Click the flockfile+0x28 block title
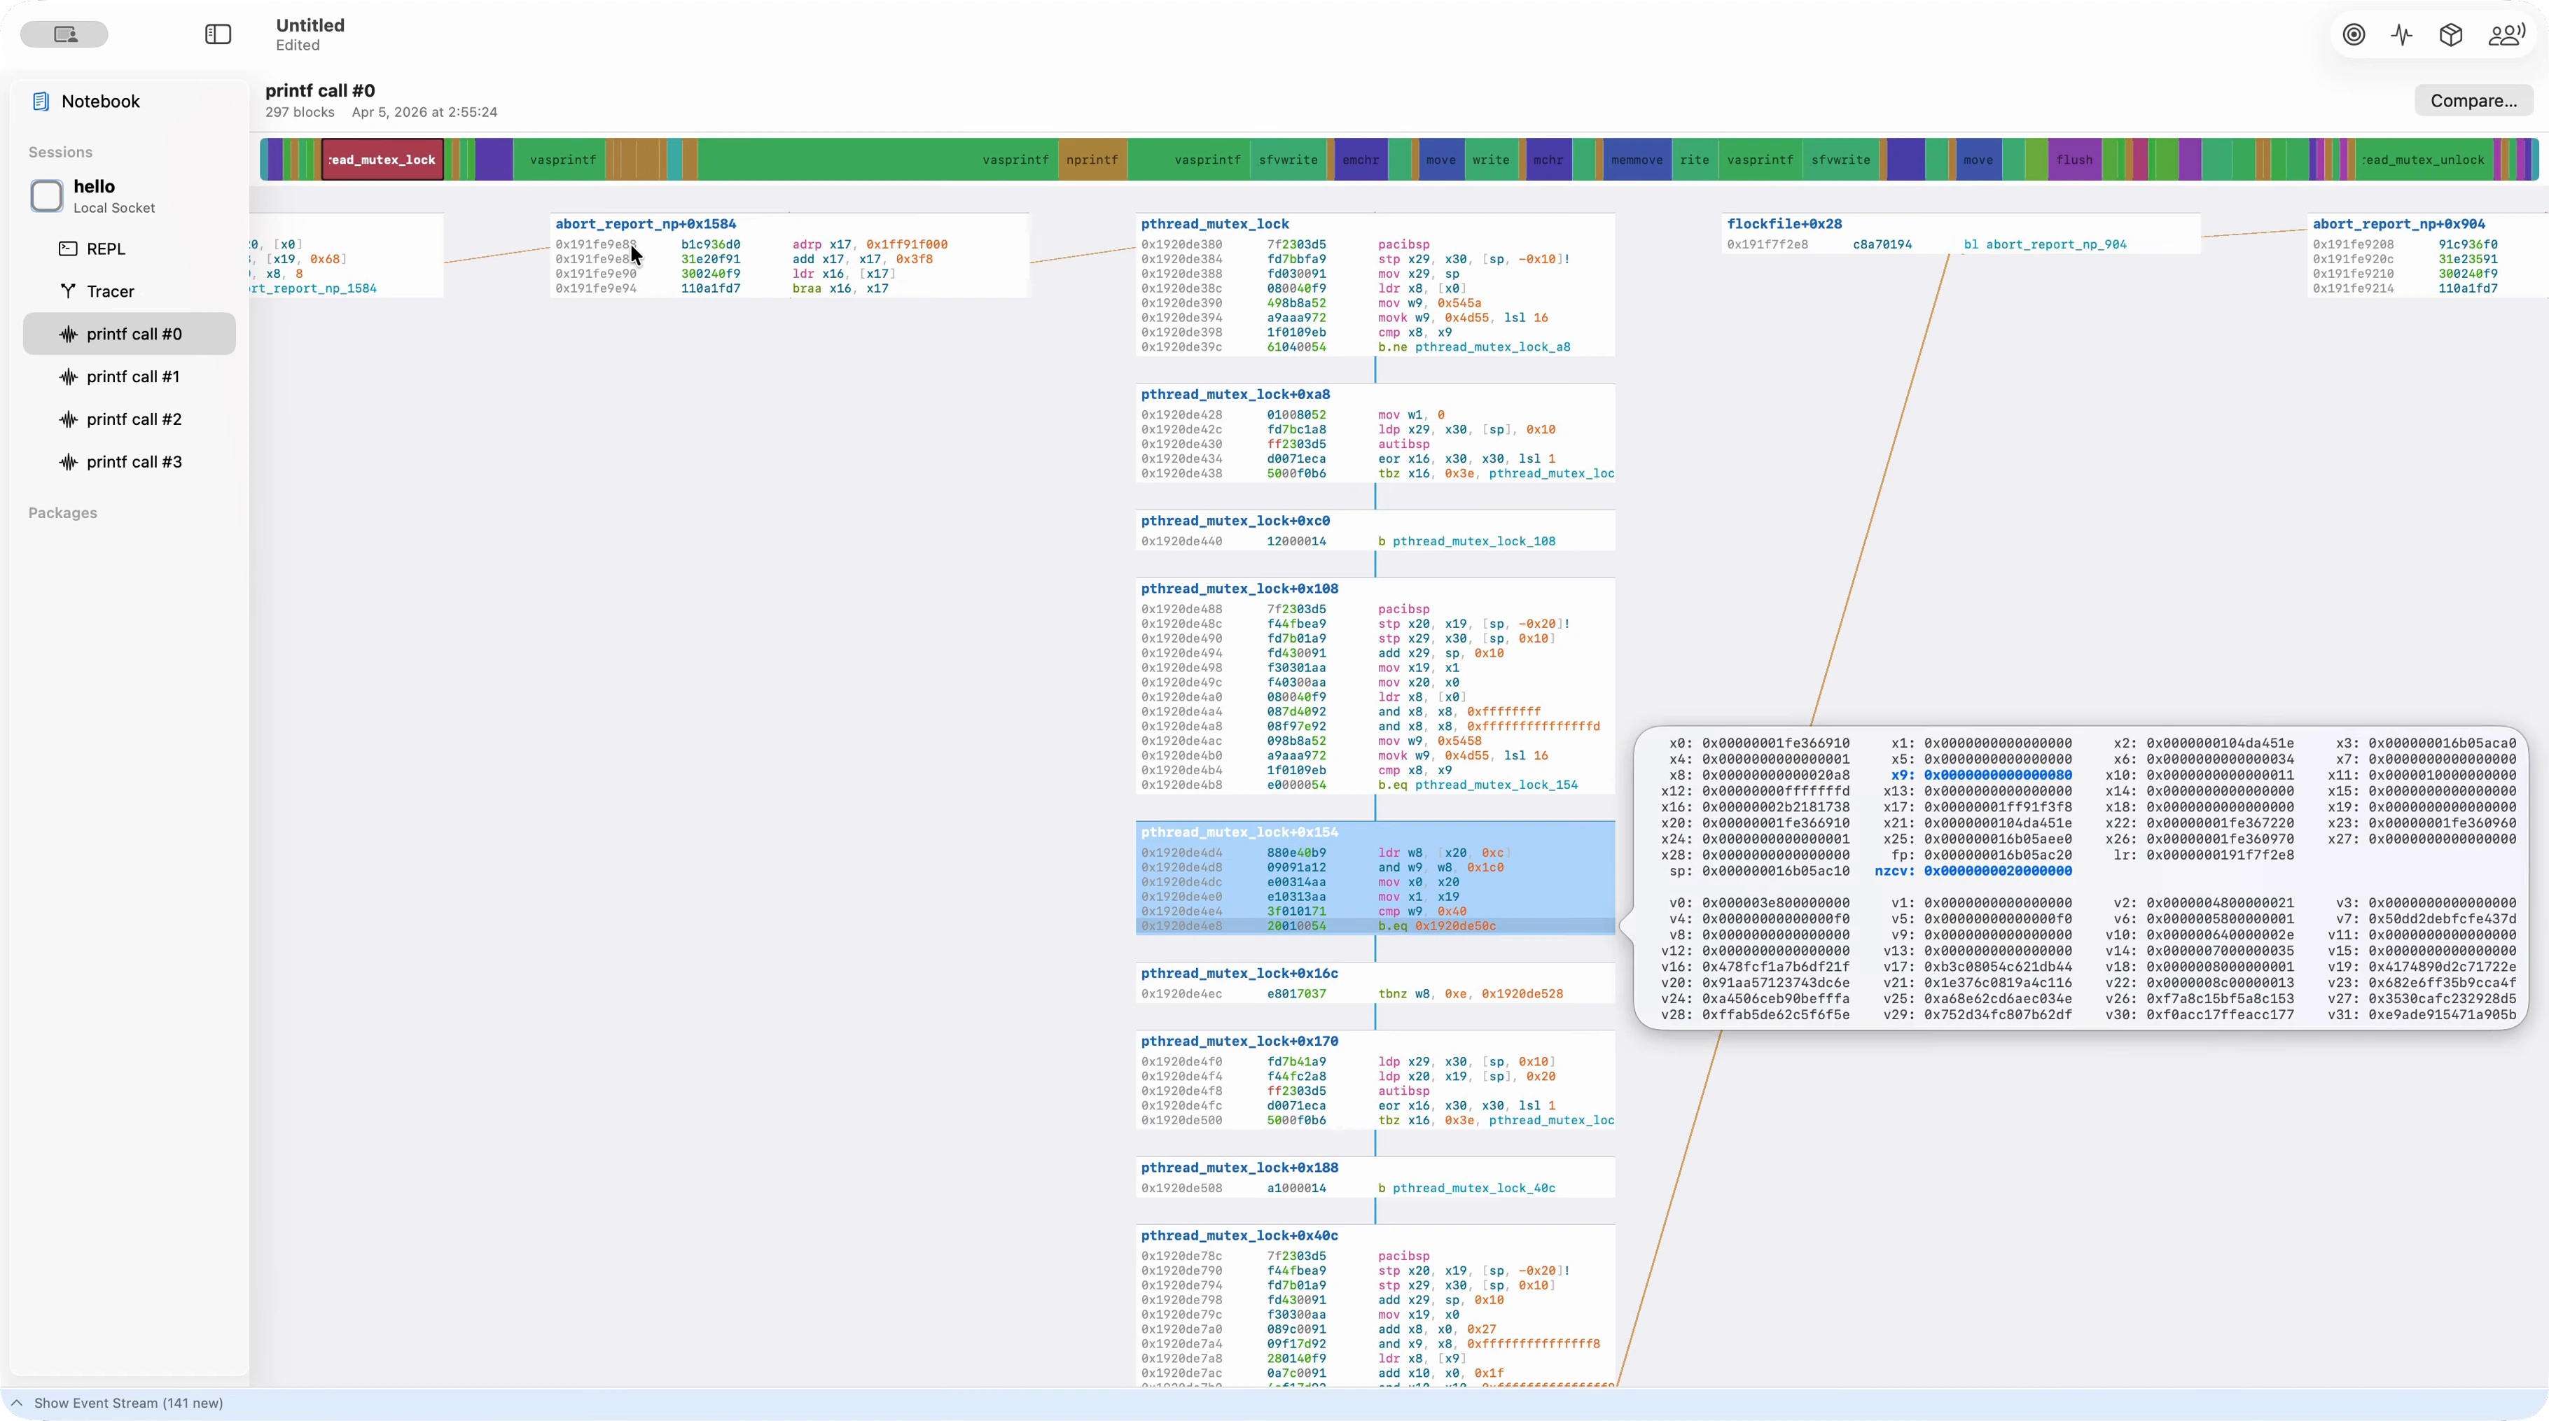The image size is (2549, 1421). coord(1784,225)
